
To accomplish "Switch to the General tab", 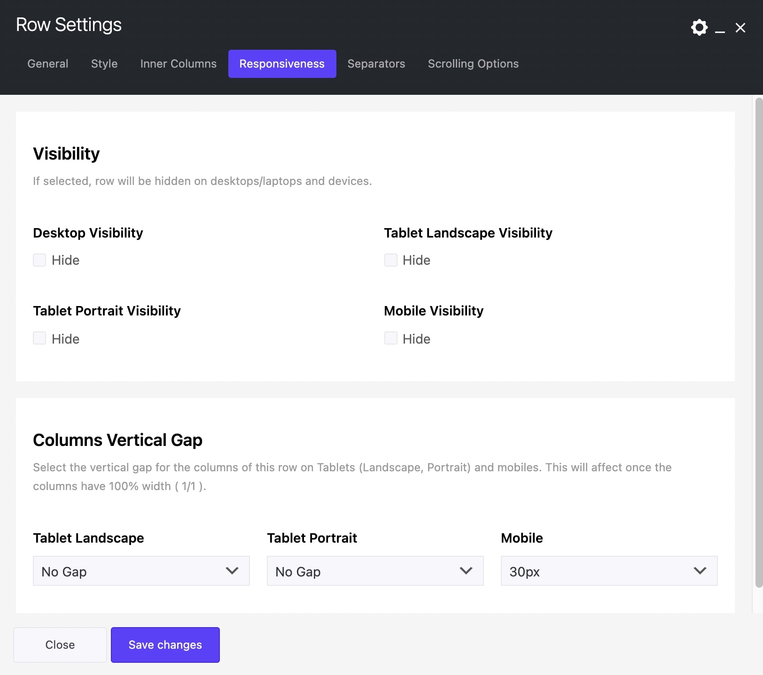I will (x=48, y=64).
